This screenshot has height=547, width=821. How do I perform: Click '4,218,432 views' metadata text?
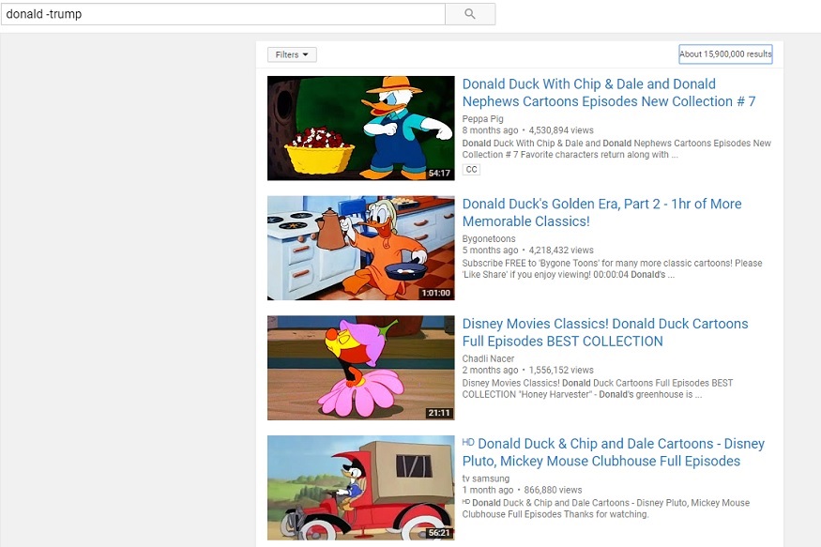pos(561,251)
